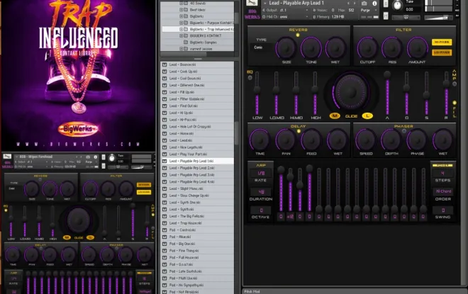Screen dimensions: 468x294
Task: Click the ARP Octave value
Action: point(261,210)
